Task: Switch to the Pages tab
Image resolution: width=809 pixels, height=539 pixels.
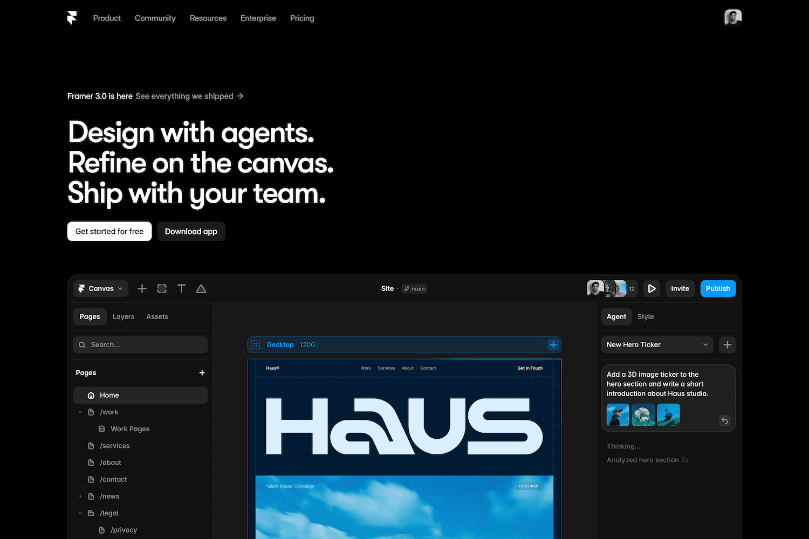Action: tap(90, 316)
